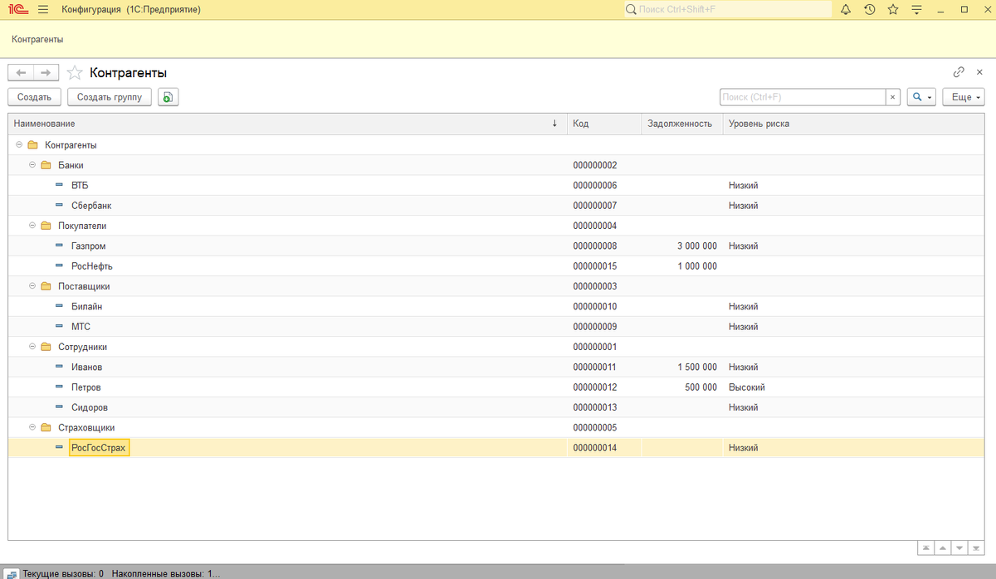The height and width of the screenshot is (579, 996).
Task: Click the Уровень риска column header
Action: click(853, 124)
